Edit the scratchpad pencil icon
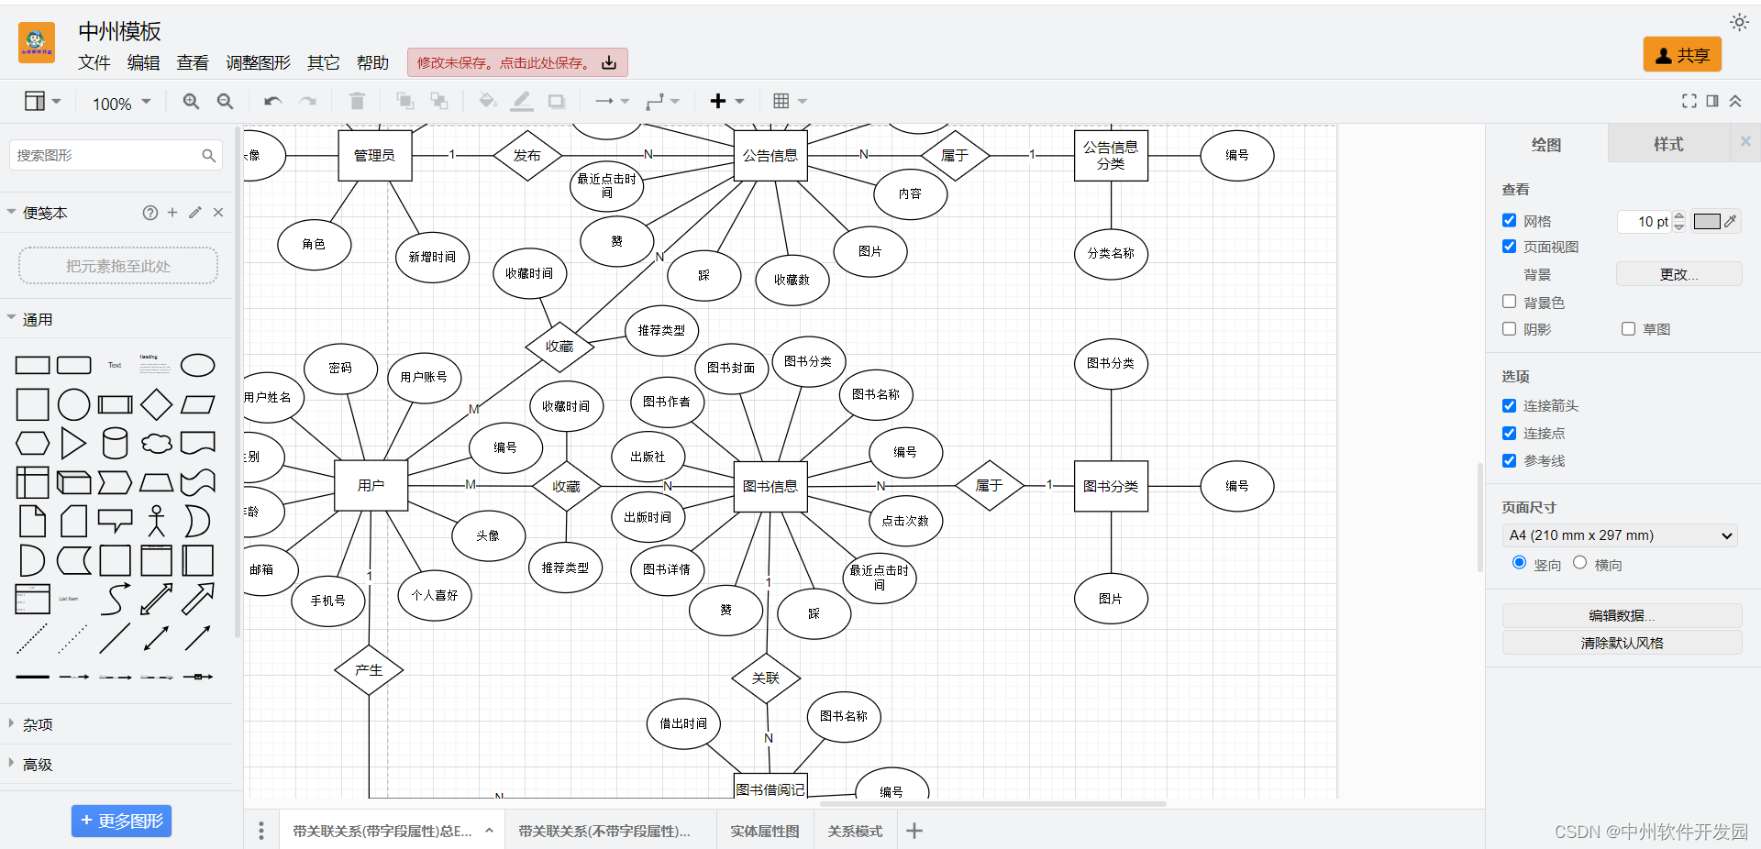The width and height of the screenshot is (1761, 849). click(x=195, y=213)
